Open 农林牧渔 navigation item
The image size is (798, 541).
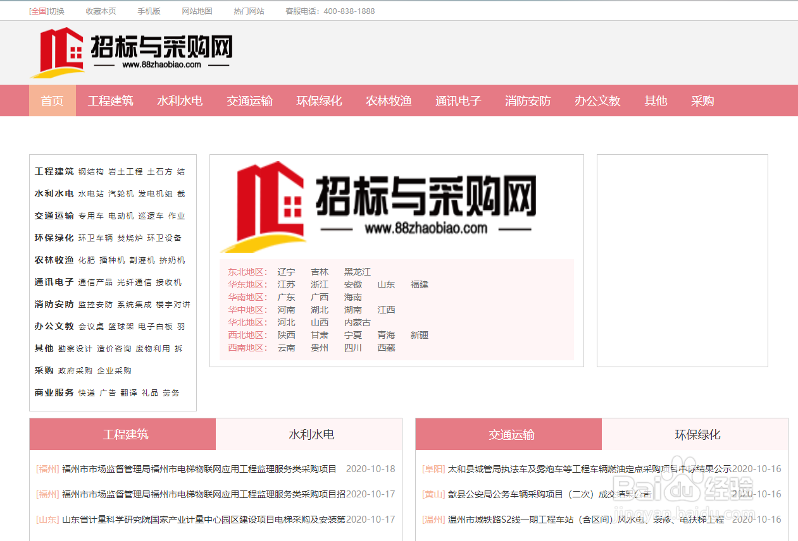[x=389, y=100]
